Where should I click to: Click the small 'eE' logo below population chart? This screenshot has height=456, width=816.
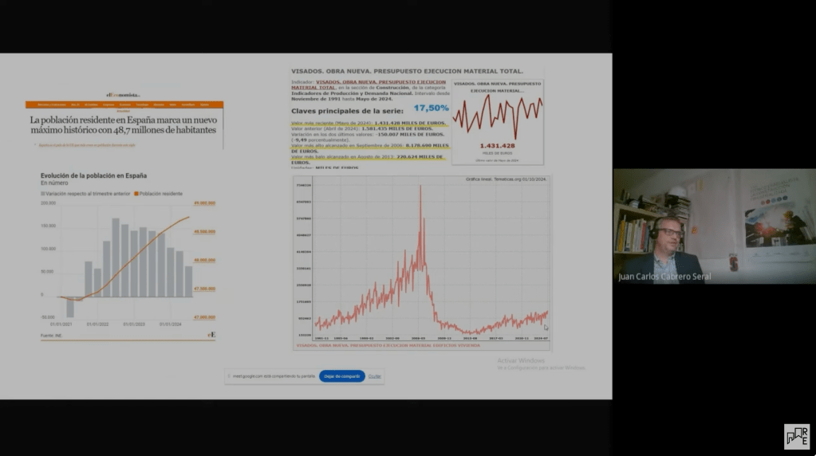pos(211,335)
